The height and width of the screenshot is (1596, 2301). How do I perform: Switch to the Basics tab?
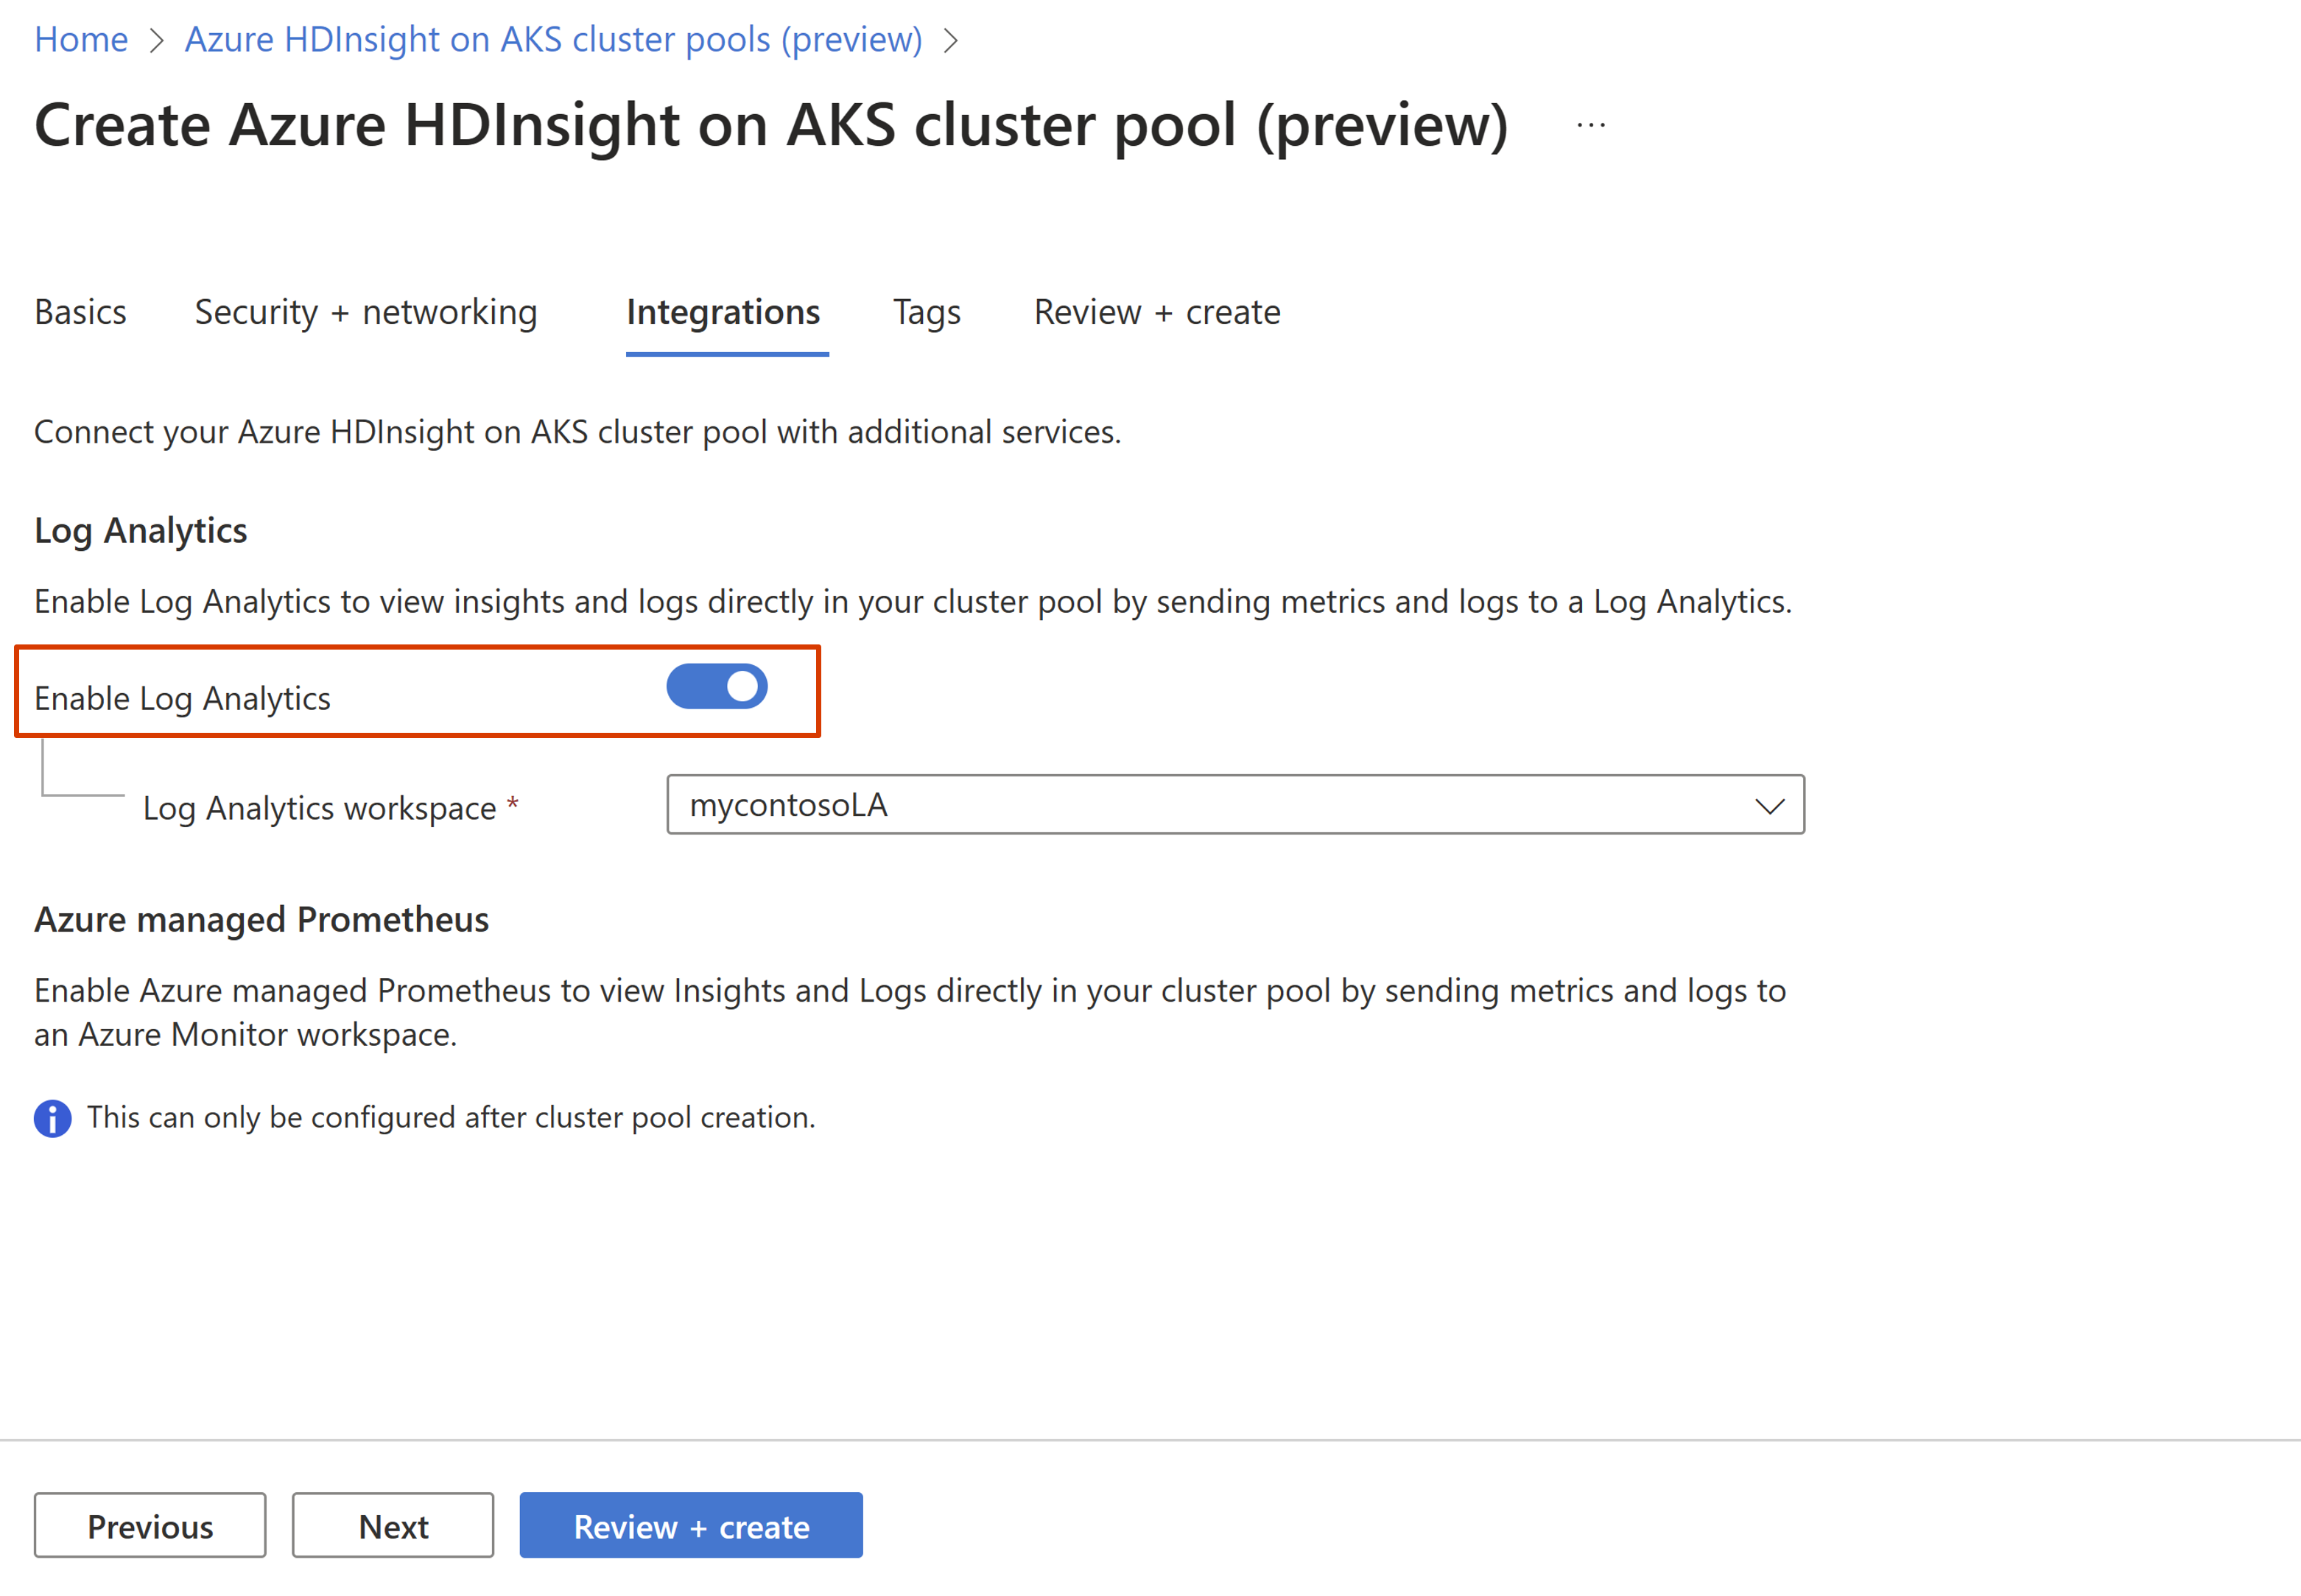pyautogui.click(x=80, y=313)
